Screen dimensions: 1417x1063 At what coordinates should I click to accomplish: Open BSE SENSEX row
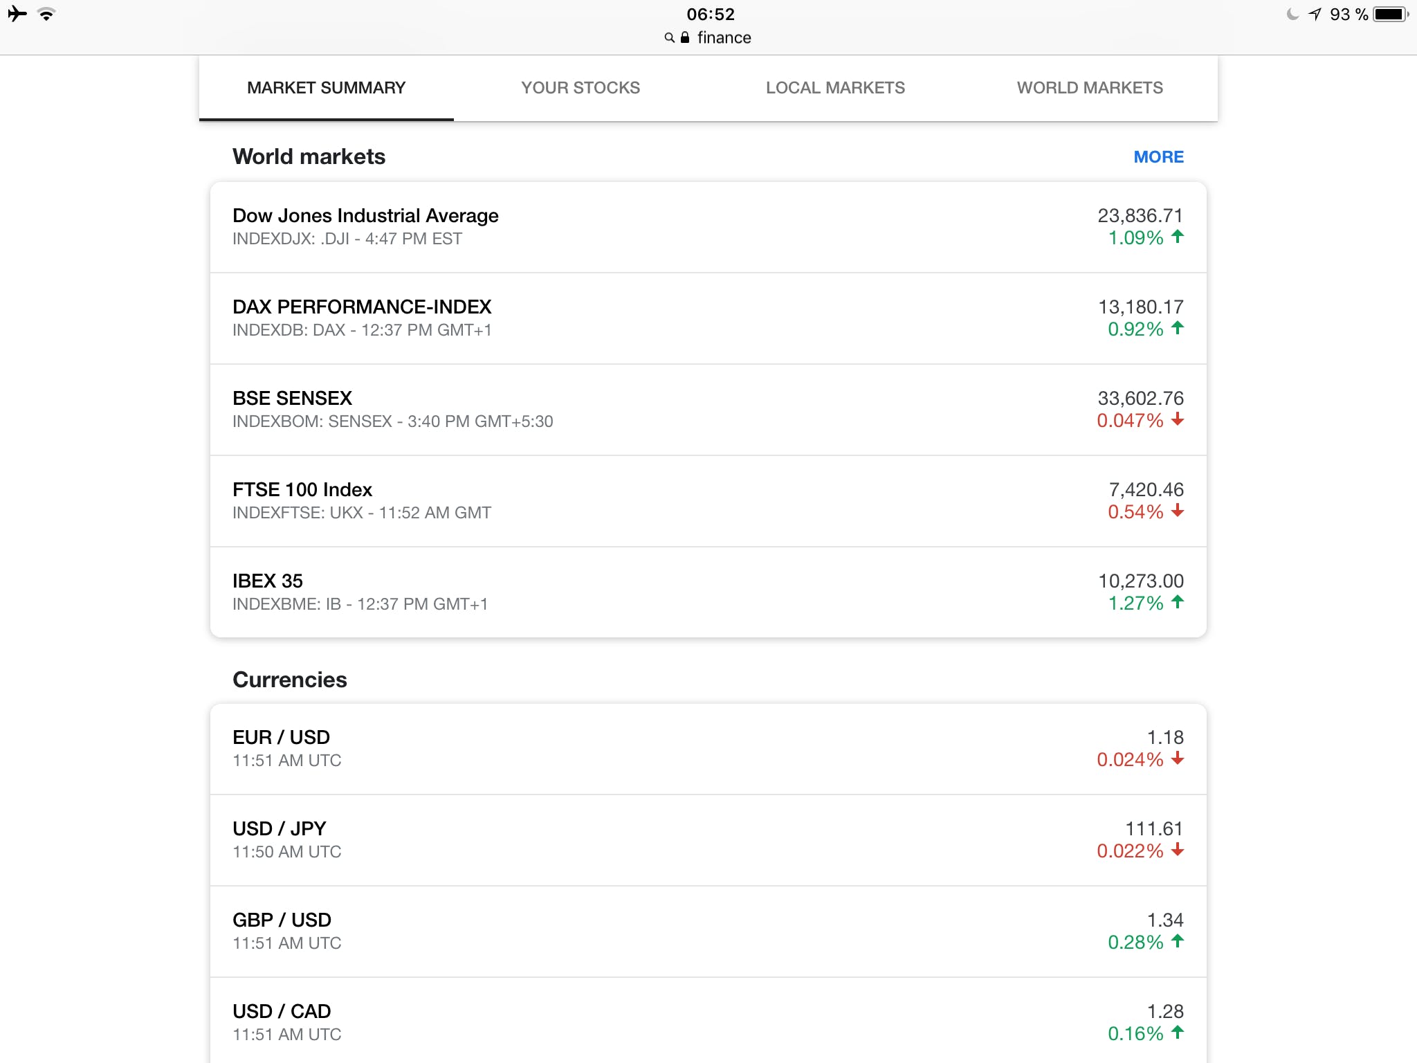[708, 410]
